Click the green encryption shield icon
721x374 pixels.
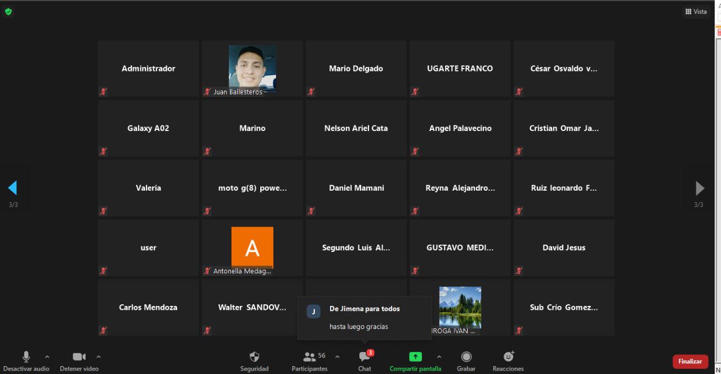pyautogui.click(x=8, y=11)
